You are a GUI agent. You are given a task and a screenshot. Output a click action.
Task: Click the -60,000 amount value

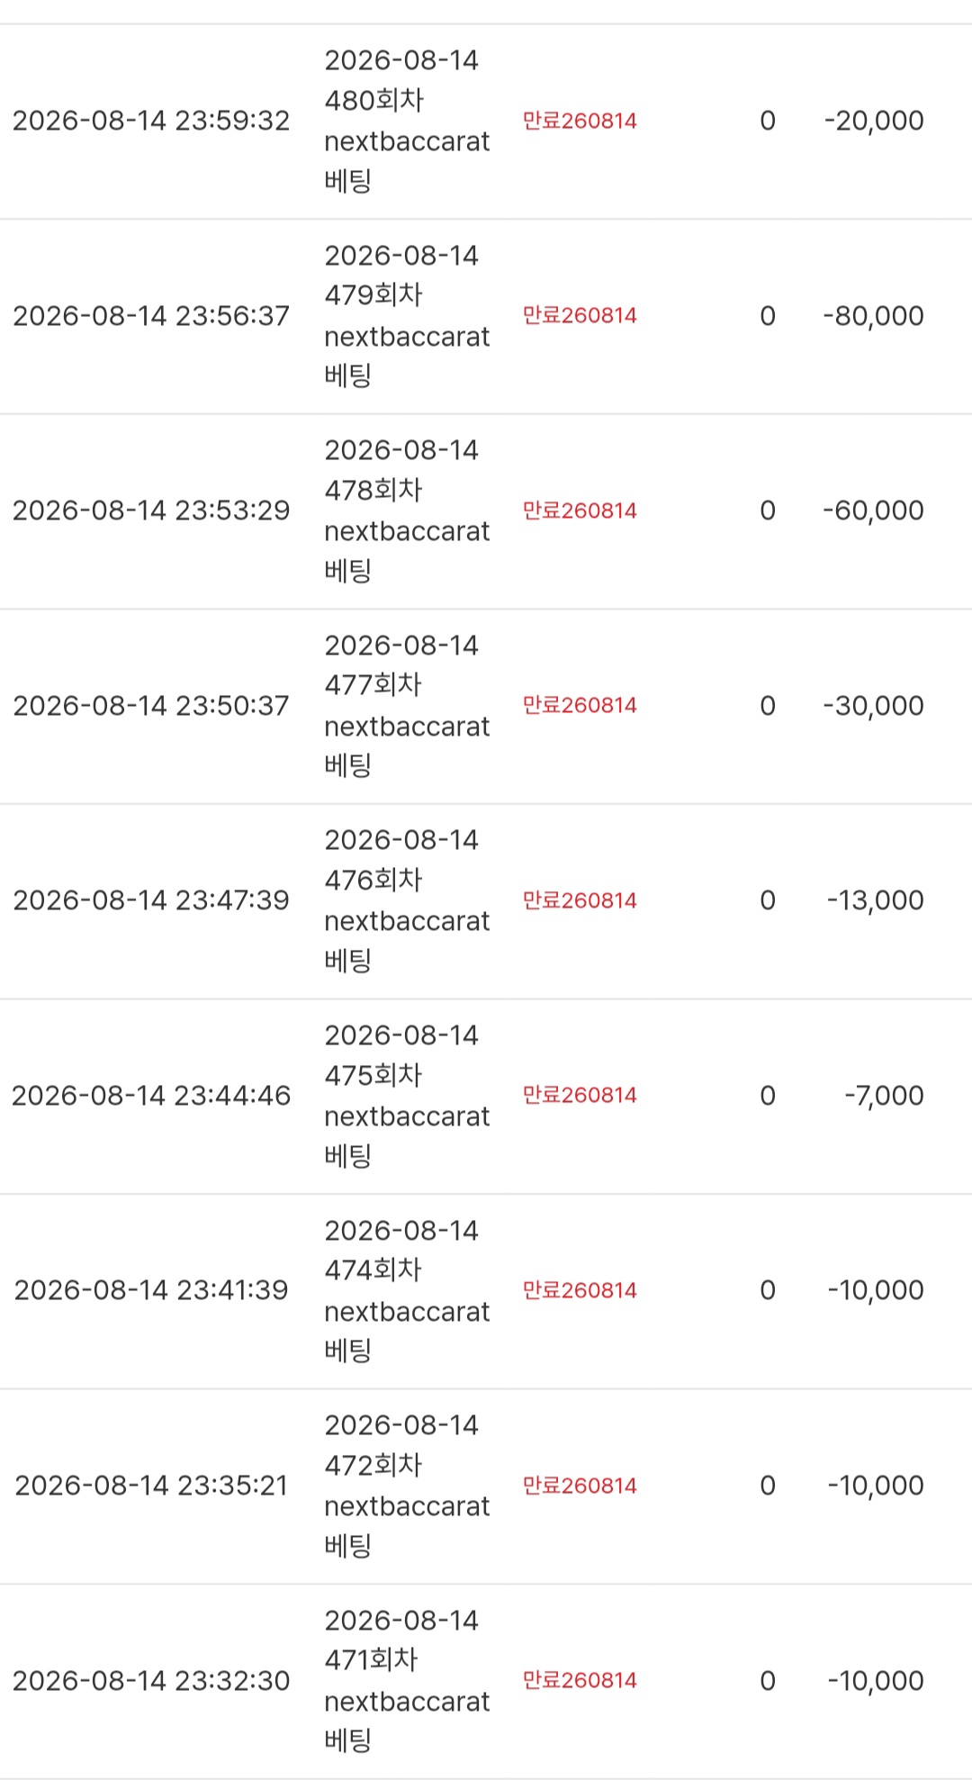click(x=873, y=511)
